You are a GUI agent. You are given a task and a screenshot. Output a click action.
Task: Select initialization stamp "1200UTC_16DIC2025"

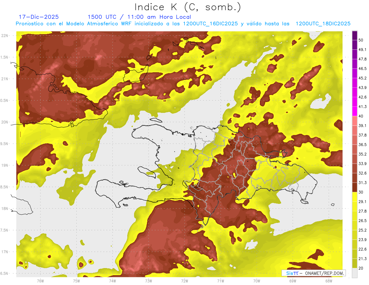tap(210, 24)
